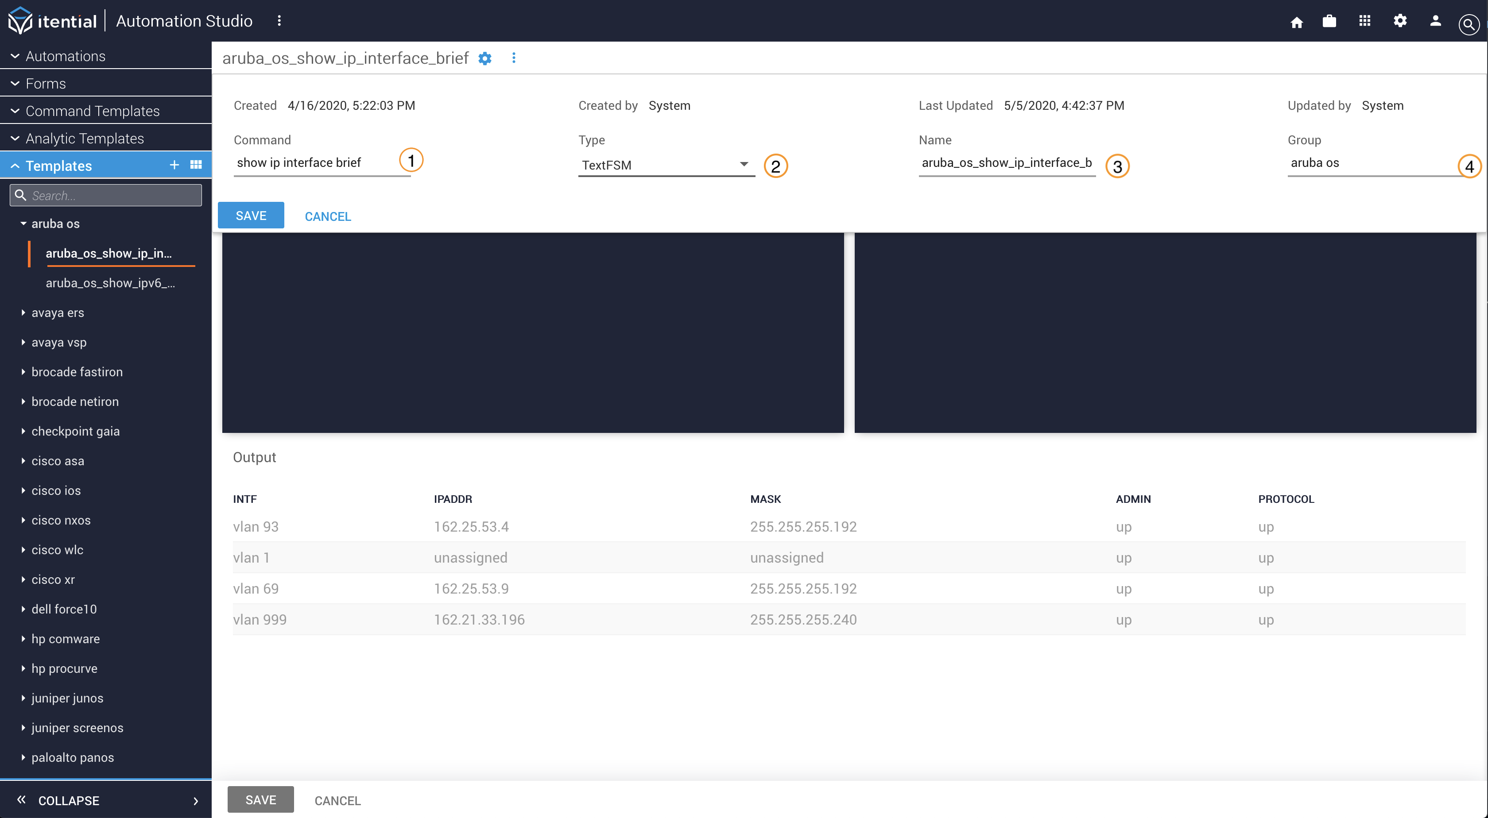This screenshot has height=818, width=1488.
Task: Open template options three-dot menu
Action: click(514, 58)
